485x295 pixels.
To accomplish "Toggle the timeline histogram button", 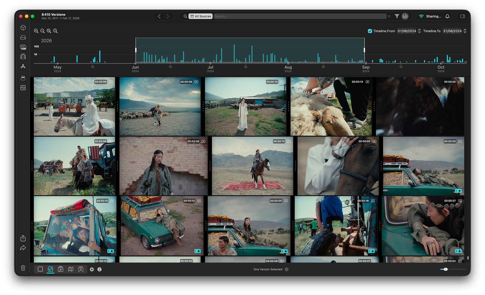I will pyautogui.click(x=405, y=16).
